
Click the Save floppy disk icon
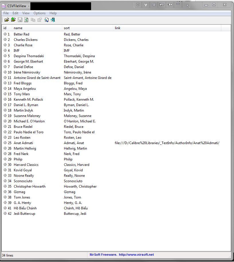click(x=20, y=20)
